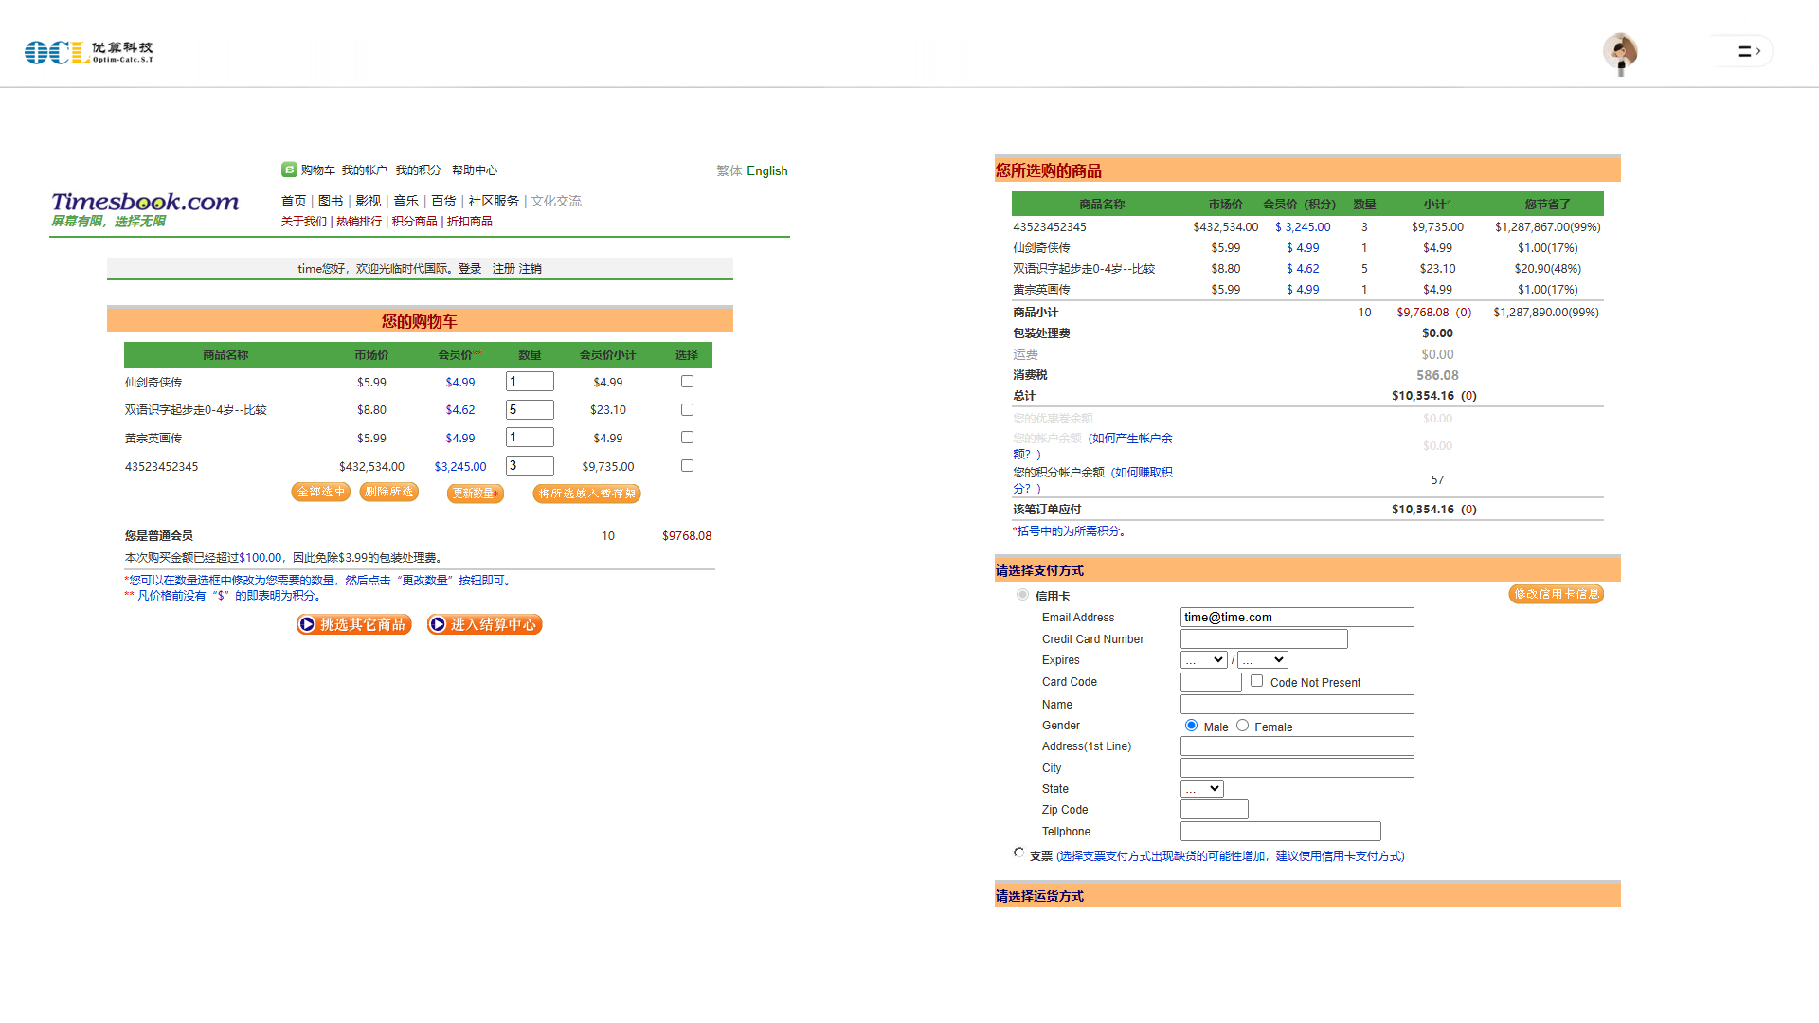Screen dimensions: 1819x1023
Task: Click the 进入结算中心 checkout button
Action: pos(484,624)
